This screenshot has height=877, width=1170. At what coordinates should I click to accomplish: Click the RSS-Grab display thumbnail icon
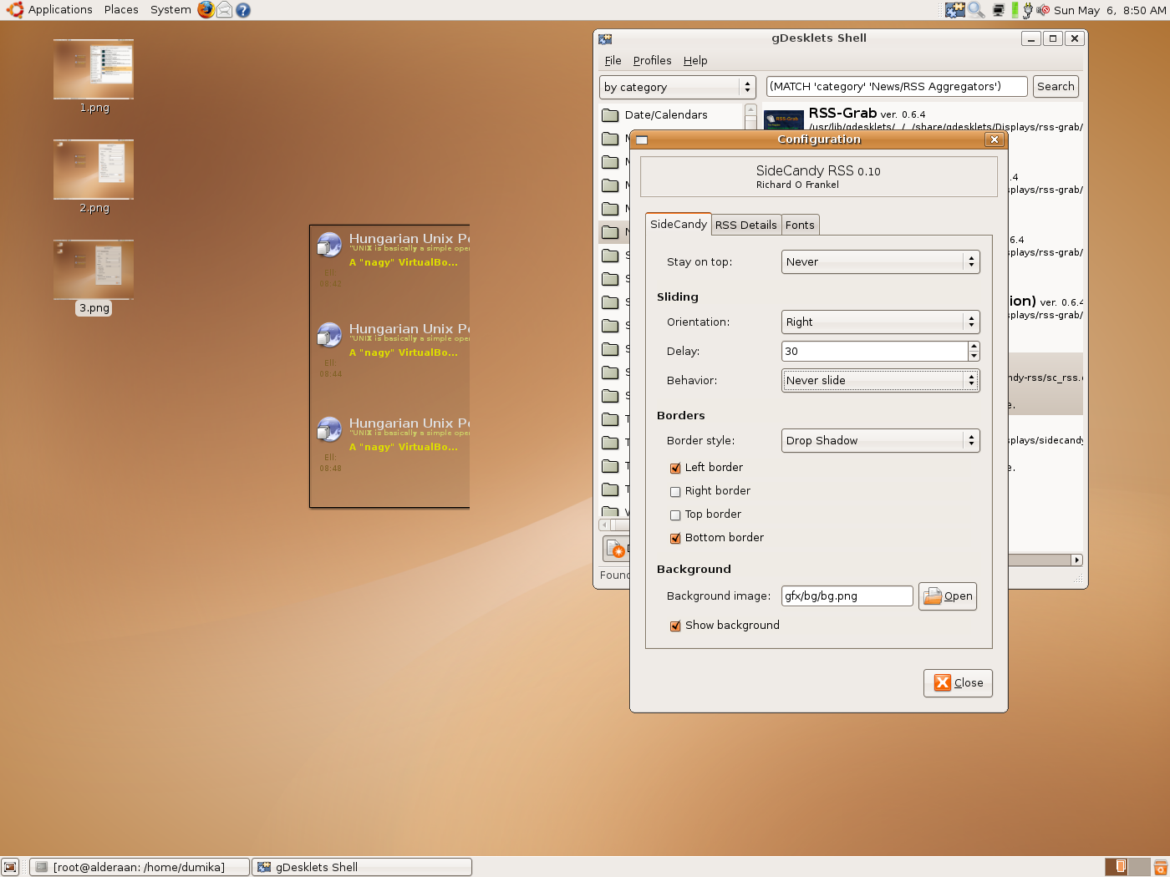pyautogui.click(x=783, y=119)
